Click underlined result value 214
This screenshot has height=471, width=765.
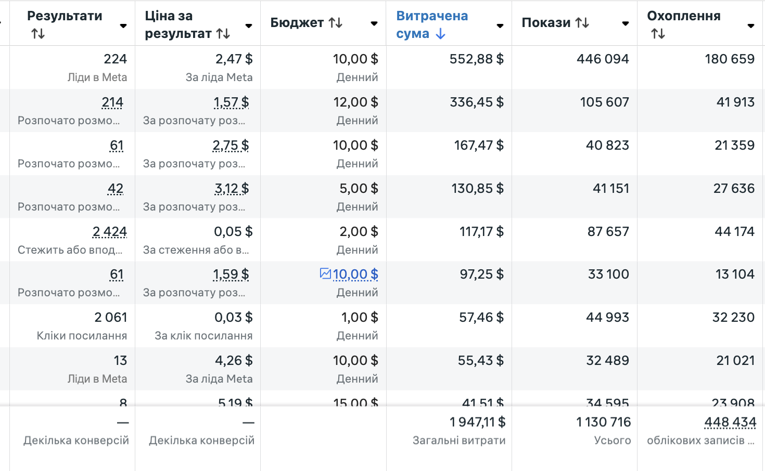click(112, 102)
